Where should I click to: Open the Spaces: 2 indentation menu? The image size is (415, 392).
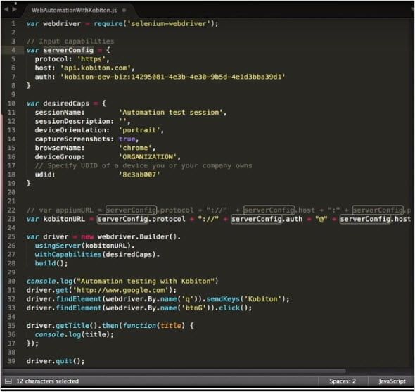pos(343,381)
